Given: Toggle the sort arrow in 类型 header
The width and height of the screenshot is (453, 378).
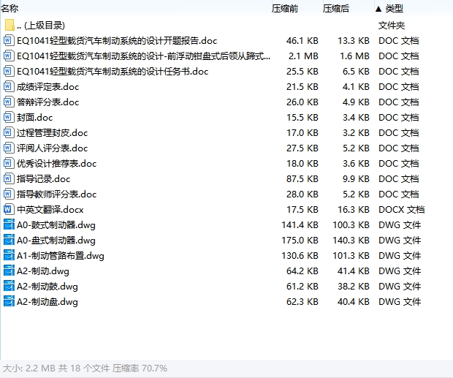Looking at the screenshot, I should click(x=378, y=9).
